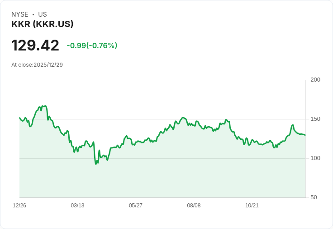Image resolution: width=333 pixels, height=229 pixels.
Task: Click the At close 2025/12/29 timestamp
Action: point(37,65)
